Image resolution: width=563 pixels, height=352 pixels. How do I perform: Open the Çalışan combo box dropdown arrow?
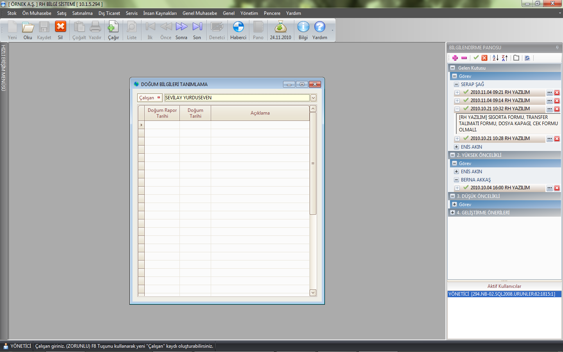pyautogui.click(x=313, y=98)
